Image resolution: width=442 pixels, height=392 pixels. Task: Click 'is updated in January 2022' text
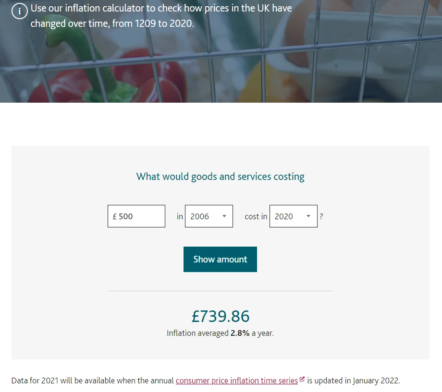354,381
